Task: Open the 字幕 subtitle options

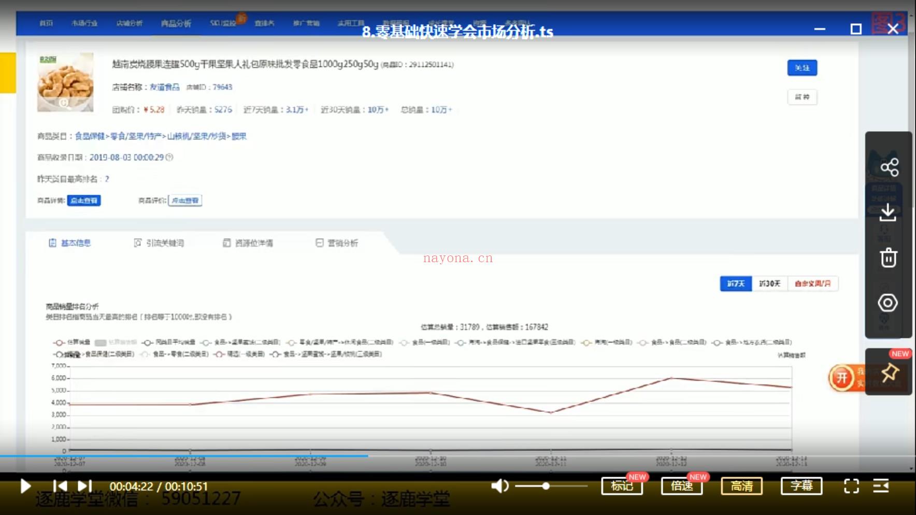Action: 802,486
